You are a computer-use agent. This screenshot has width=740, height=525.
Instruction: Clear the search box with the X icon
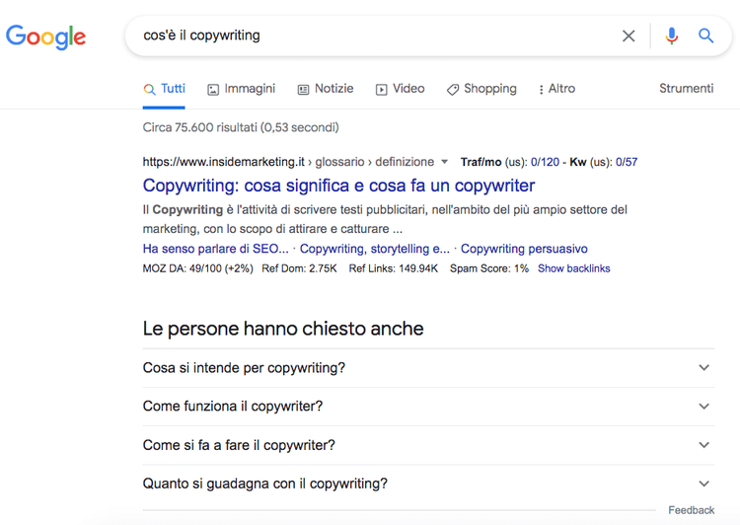coord(629,36)
